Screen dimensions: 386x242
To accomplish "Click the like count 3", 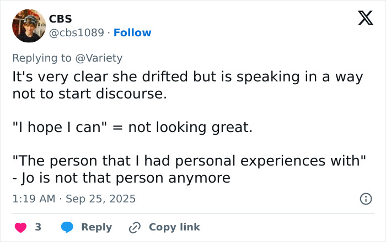I will click(38, 227).
